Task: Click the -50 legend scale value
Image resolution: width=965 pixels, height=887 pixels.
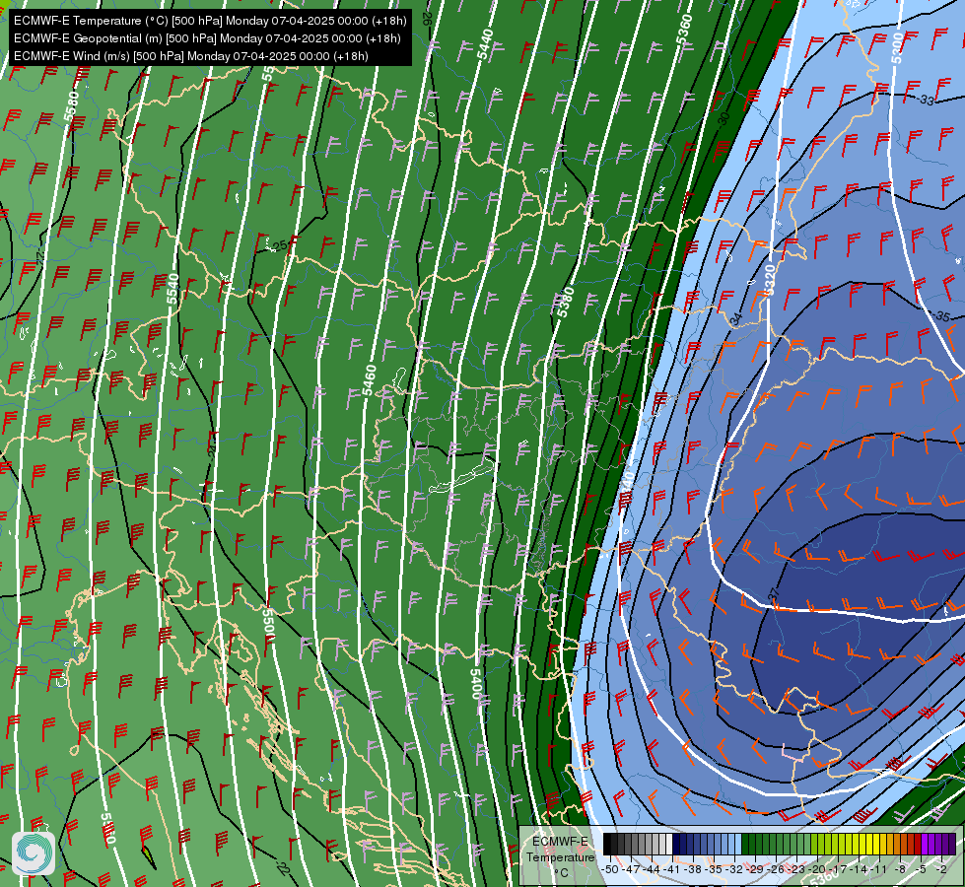Action: pos(610,870)
